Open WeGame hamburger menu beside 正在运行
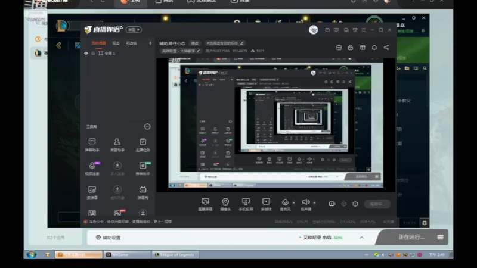The height and width of the screenshot is (268, 477). [440, 237]
